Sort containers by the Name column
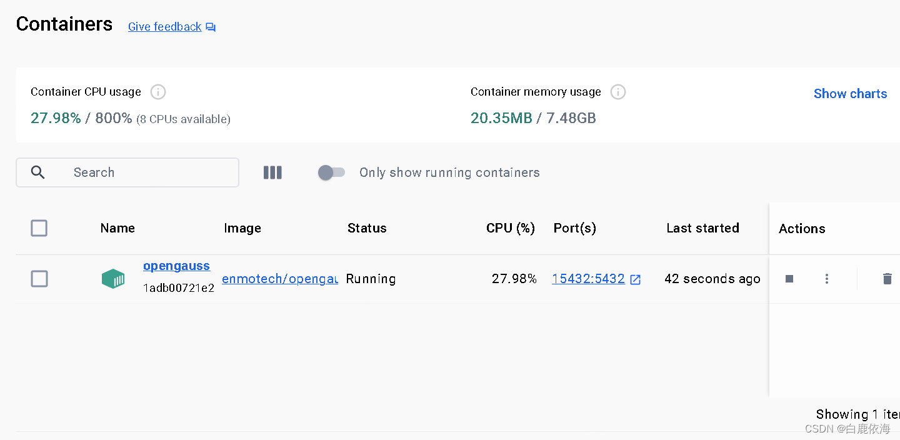The height and width of the screenshot is (440, 900). (117, 228)
